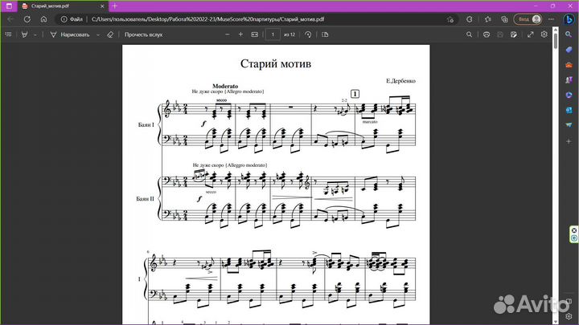Expand the Нарисовать pen options arrow
579x325 pixels.
pos(98,35)
